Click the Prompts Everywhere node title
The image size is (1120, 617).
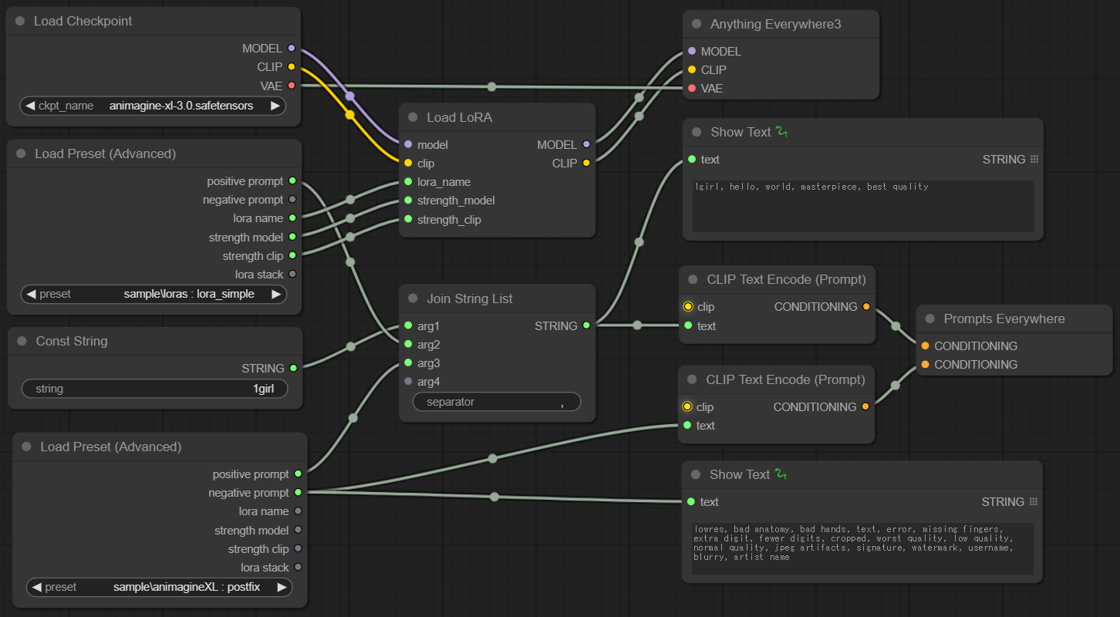pos(1004,319)
